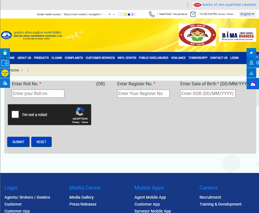259x213 pixels.
Task: Open the map location pin icon
Action: [x=251, y=63]
